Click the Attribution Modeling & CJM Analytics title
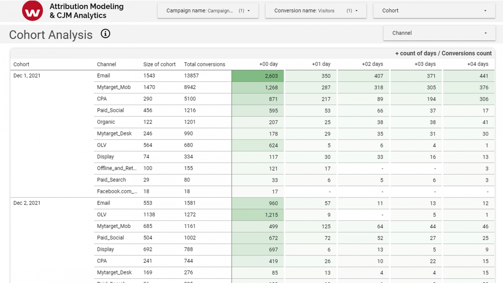The width and height of the screenshot is (503, 283). click(86, 11)
